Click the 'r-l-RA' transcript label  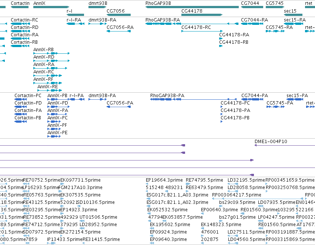pos(74,20)
